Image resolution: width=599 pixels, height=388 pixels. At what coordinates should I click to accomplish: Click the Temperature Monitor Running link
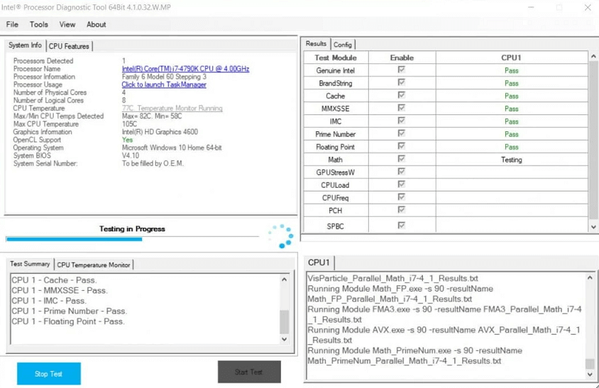[172, 109]
